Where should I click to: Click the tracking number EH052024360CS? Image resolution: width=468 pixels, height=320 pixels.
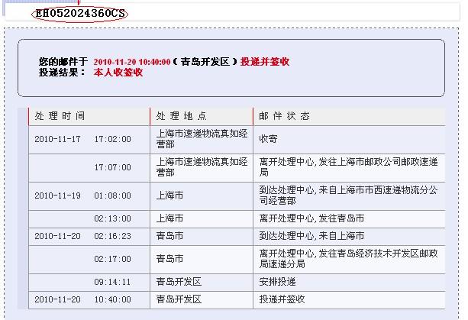(80, 14)
